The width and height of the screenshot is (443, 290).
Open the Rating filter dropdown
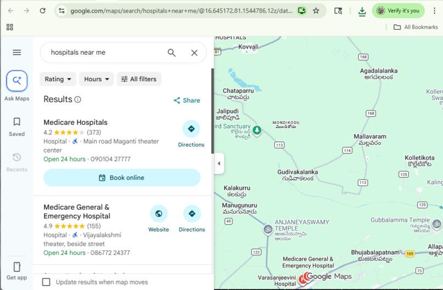pos(58,79)
